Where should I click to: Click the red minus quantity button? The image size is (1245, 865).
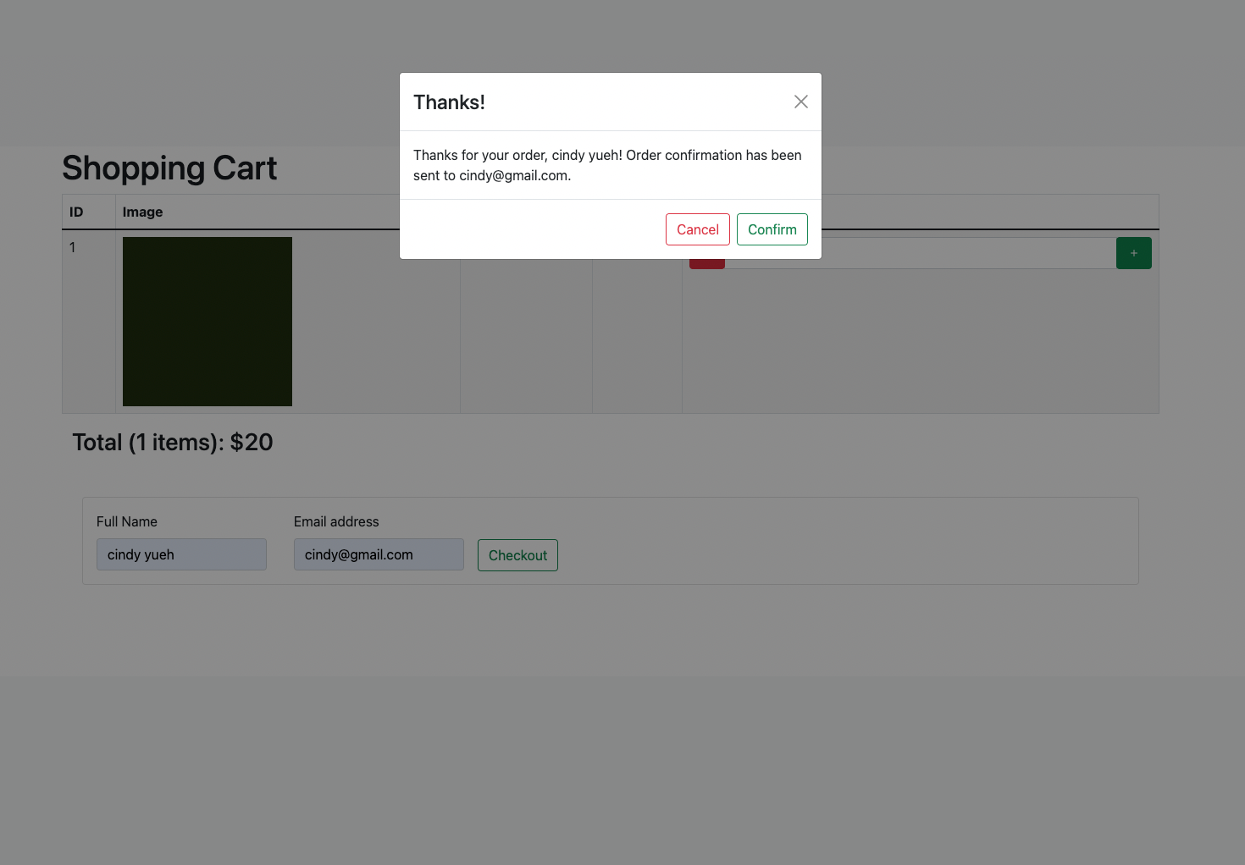[x=706, y=264]
